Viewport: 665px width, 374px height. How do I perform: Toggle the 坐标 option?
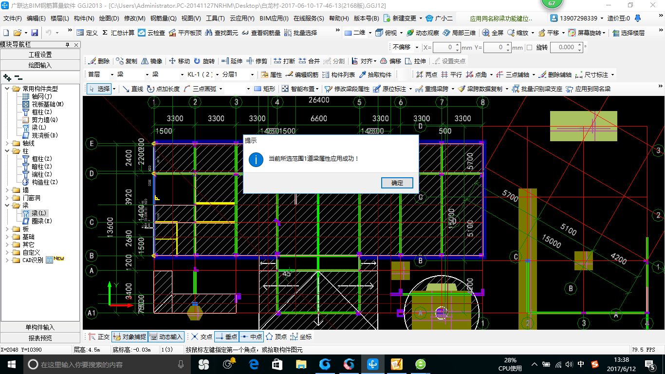301,337
